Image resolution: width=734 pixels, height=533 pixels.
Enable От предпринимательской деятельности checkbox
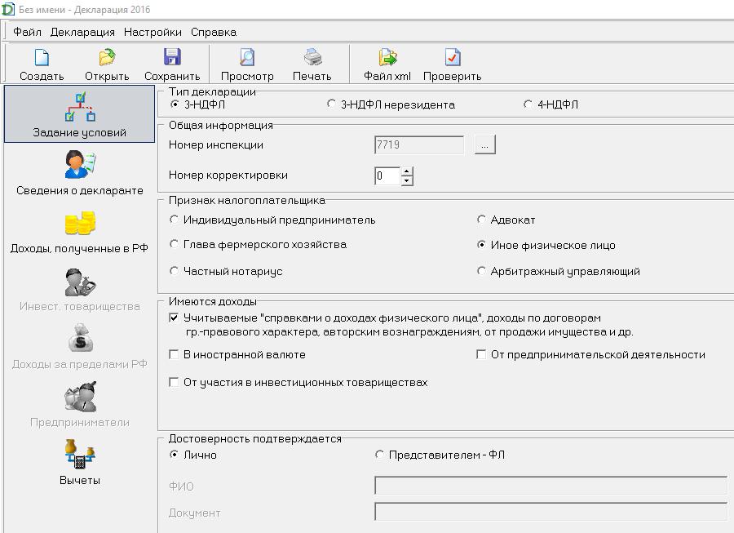coord(480,354)
